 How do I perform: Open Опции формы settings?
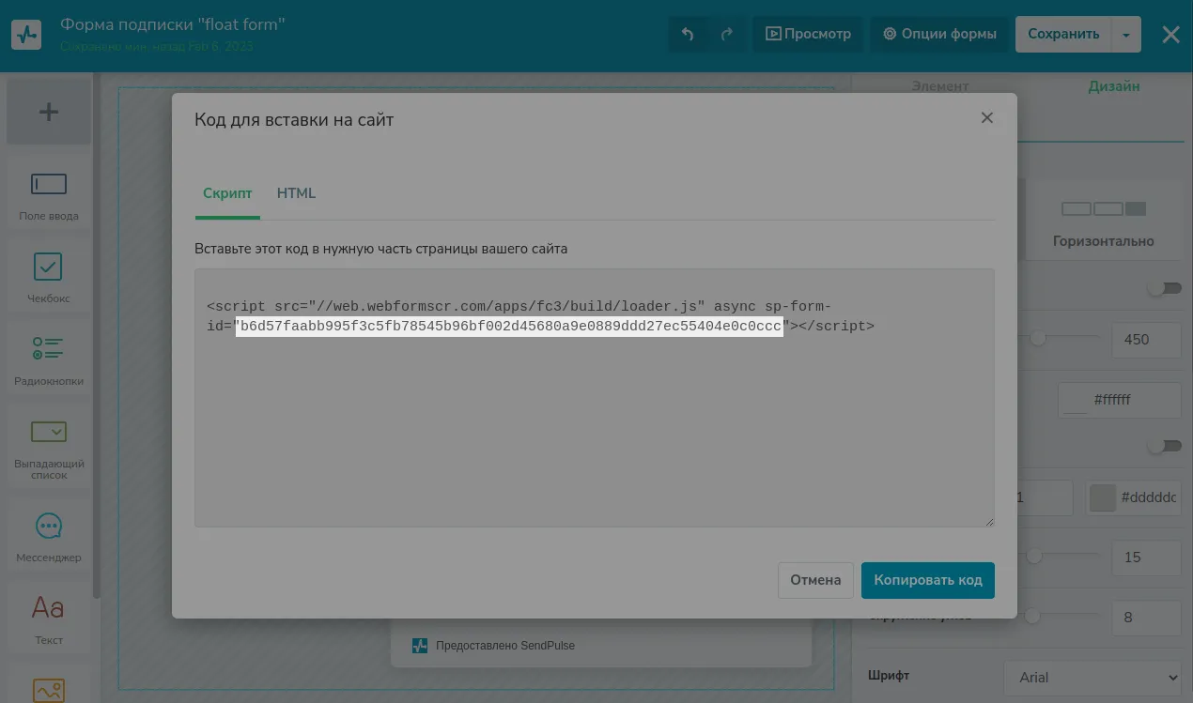click(x=939, y=34)
